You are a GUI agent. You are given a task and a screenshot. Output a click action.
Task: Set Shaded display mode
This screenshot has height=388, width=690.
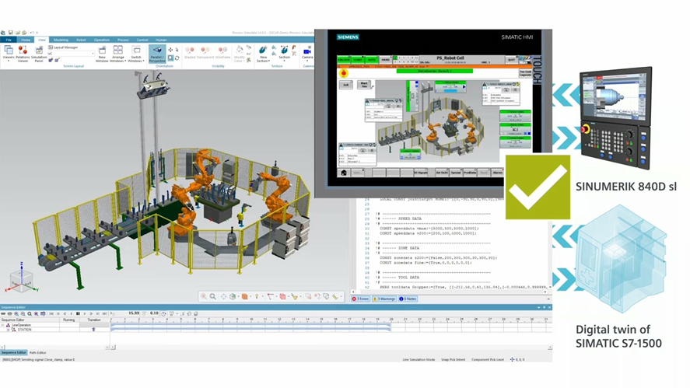pyautogui.click(x=190, y=53)
